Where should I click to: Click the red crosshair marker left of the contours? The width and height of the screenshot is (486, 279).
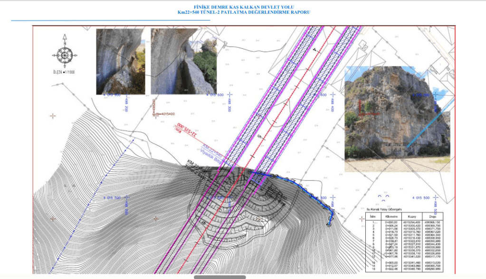[x=53, y=115]
